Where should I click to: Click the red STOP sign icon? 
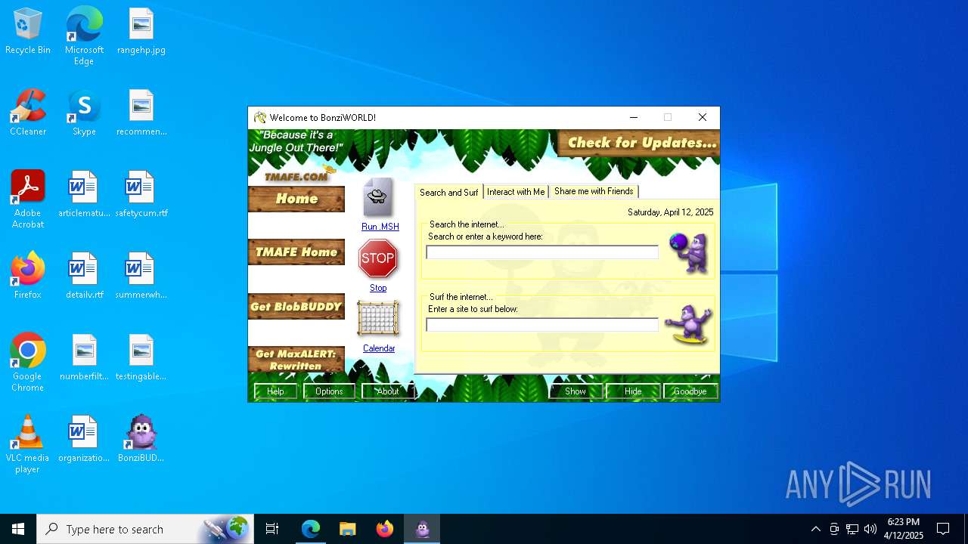(378, 259)
